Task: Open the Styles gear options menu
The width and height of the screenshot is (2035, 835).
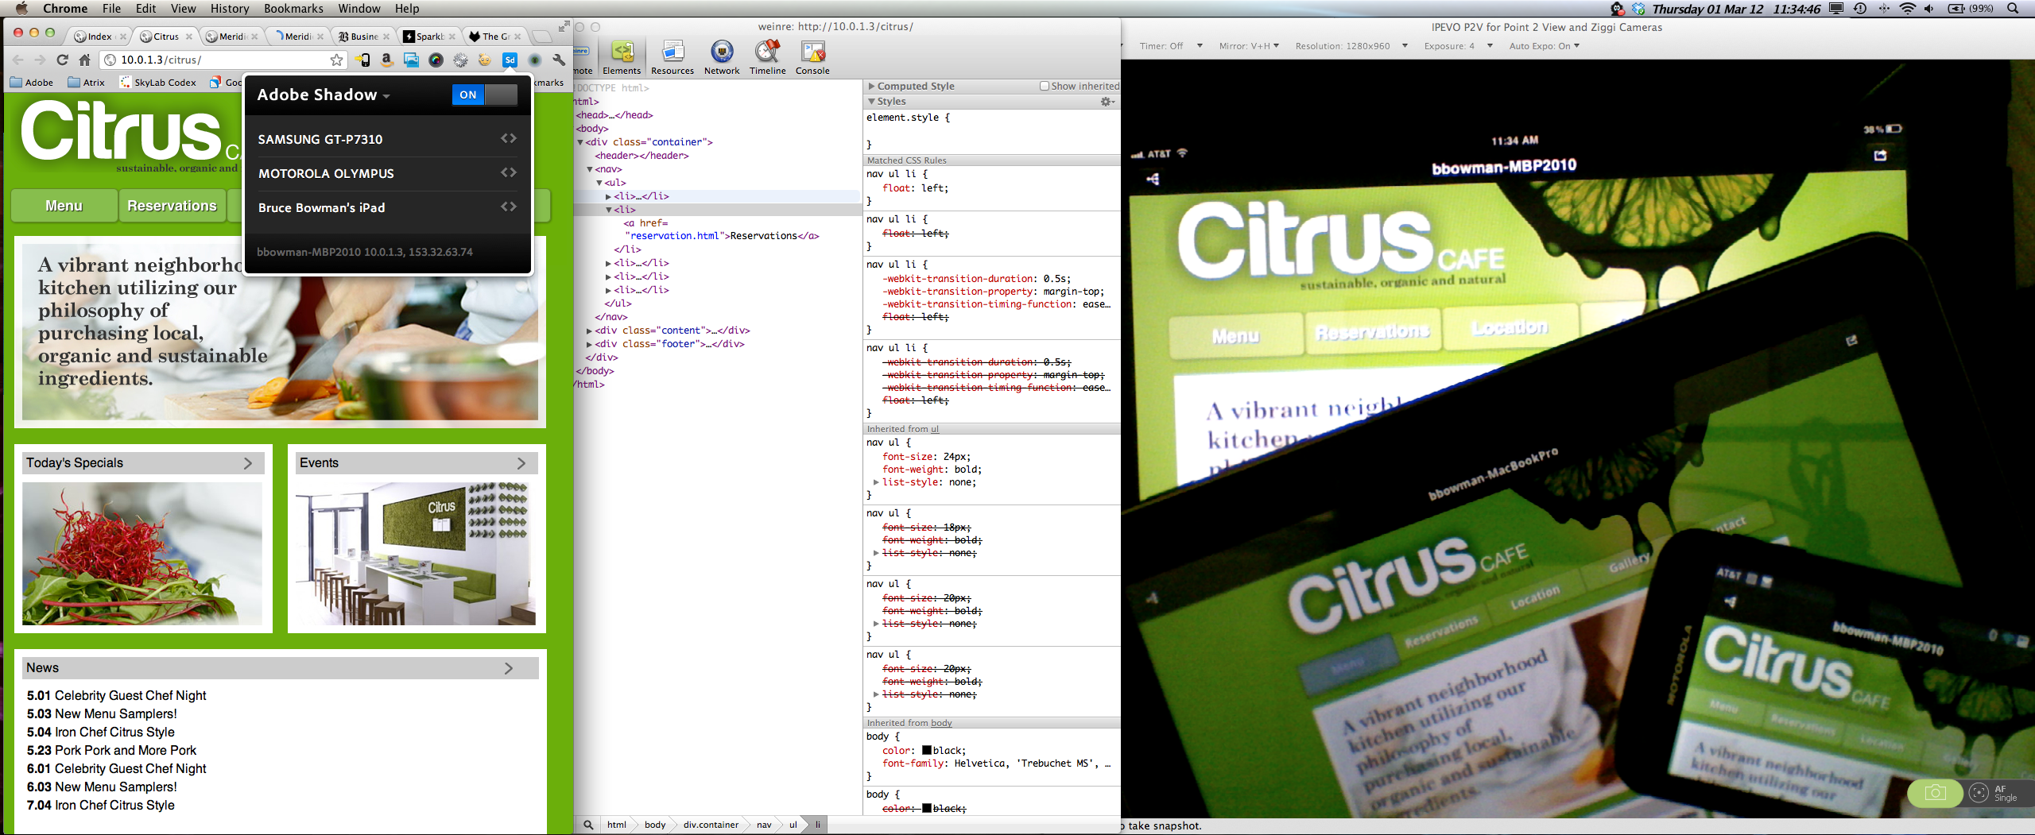Action: (x=1107, y=102)
